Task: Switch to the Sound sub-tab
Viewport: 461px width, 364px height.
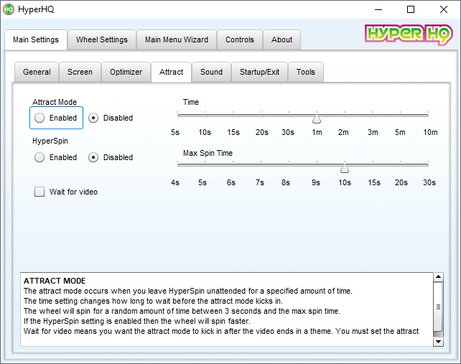Action: pyautogui.click(x=211, y=72)
